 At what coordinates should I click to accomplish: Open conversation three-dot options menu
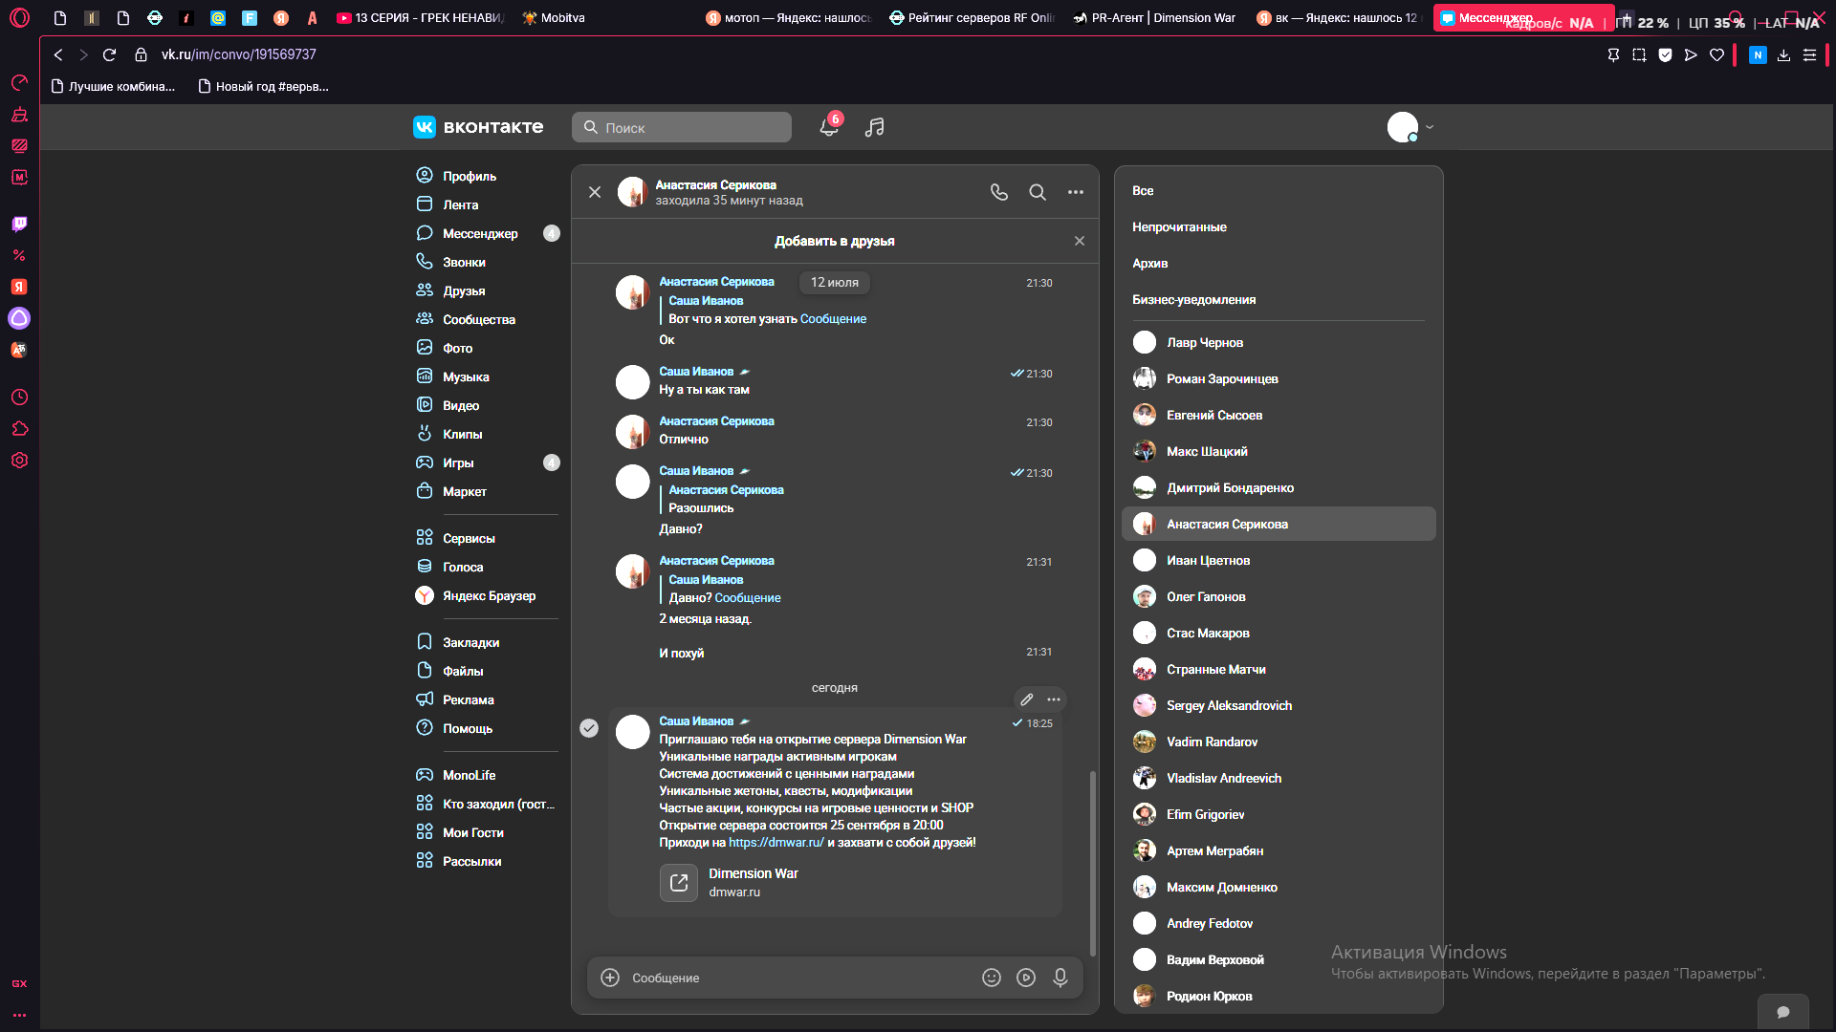point(1076,192)
